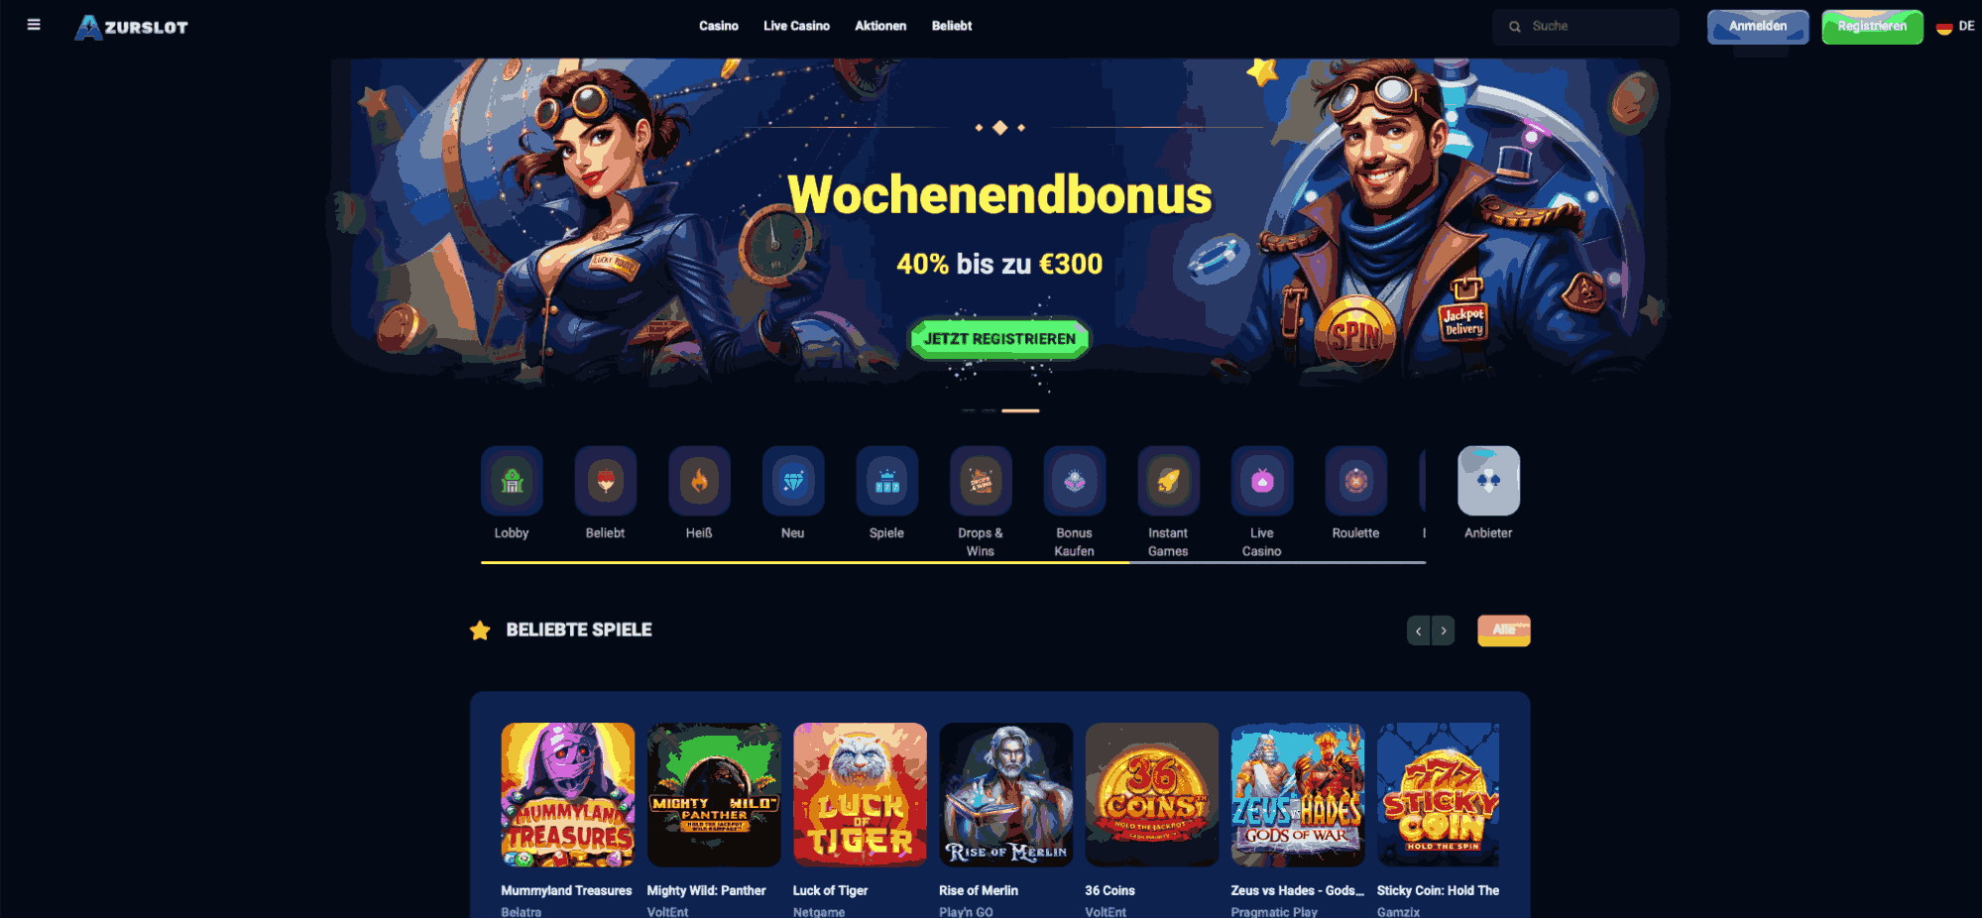
Task: Show next popular games with right arrow
Action: 1444,631
